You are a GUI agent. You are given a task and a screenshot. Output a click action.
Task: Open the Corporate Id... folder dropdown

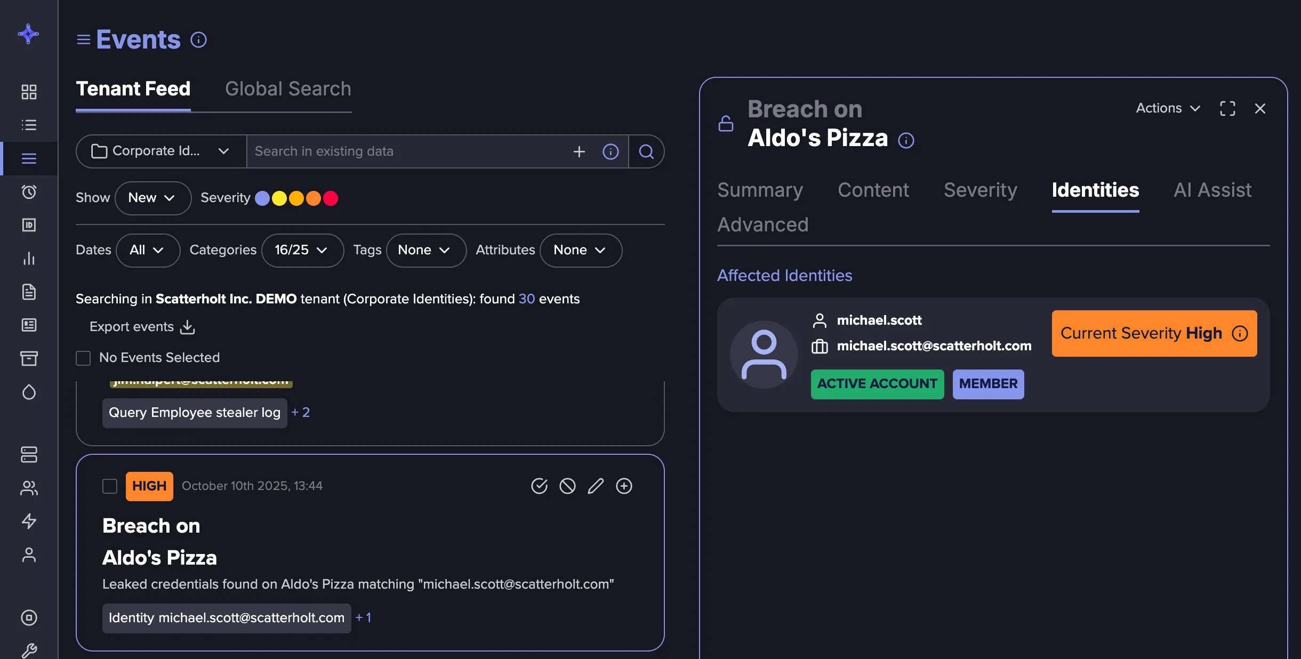[161, 151]
